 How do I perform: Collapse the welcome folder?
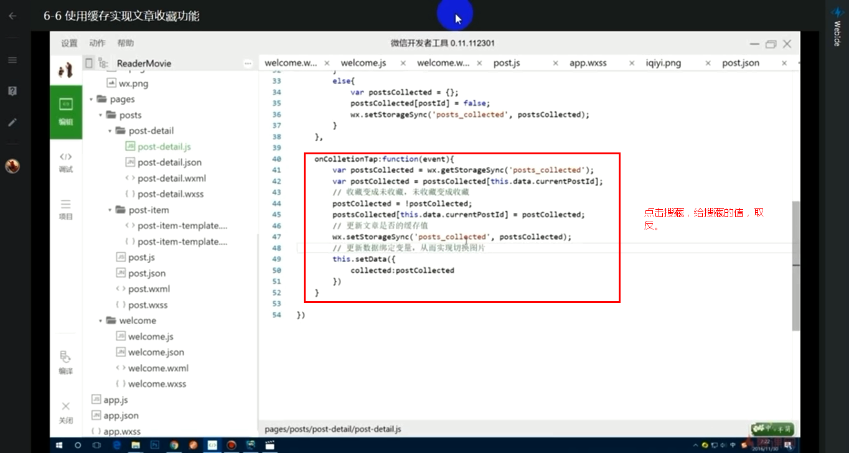pyautogui.click(x=101, y=321)
